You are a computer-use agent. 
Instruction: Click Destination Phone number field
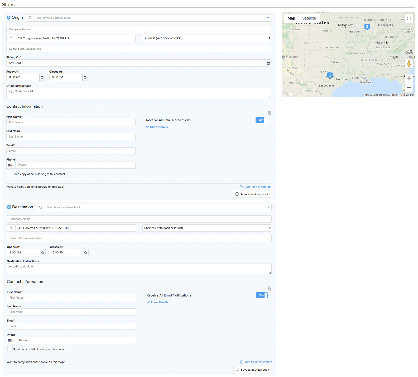click(76, 341)
